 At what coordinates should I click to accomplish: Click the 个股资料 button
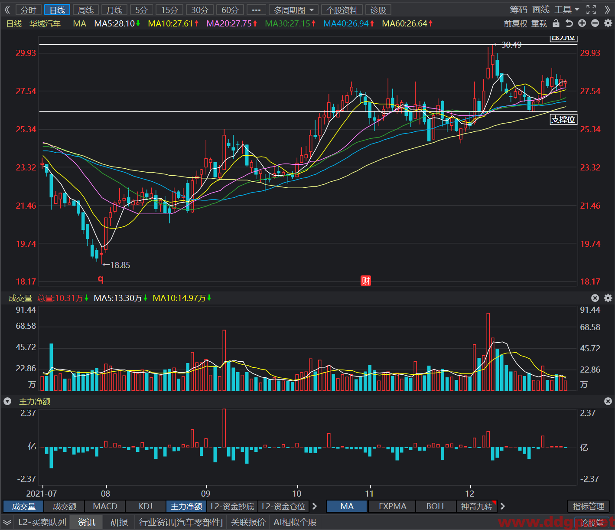pyautogui.click(x=342, y=10)
